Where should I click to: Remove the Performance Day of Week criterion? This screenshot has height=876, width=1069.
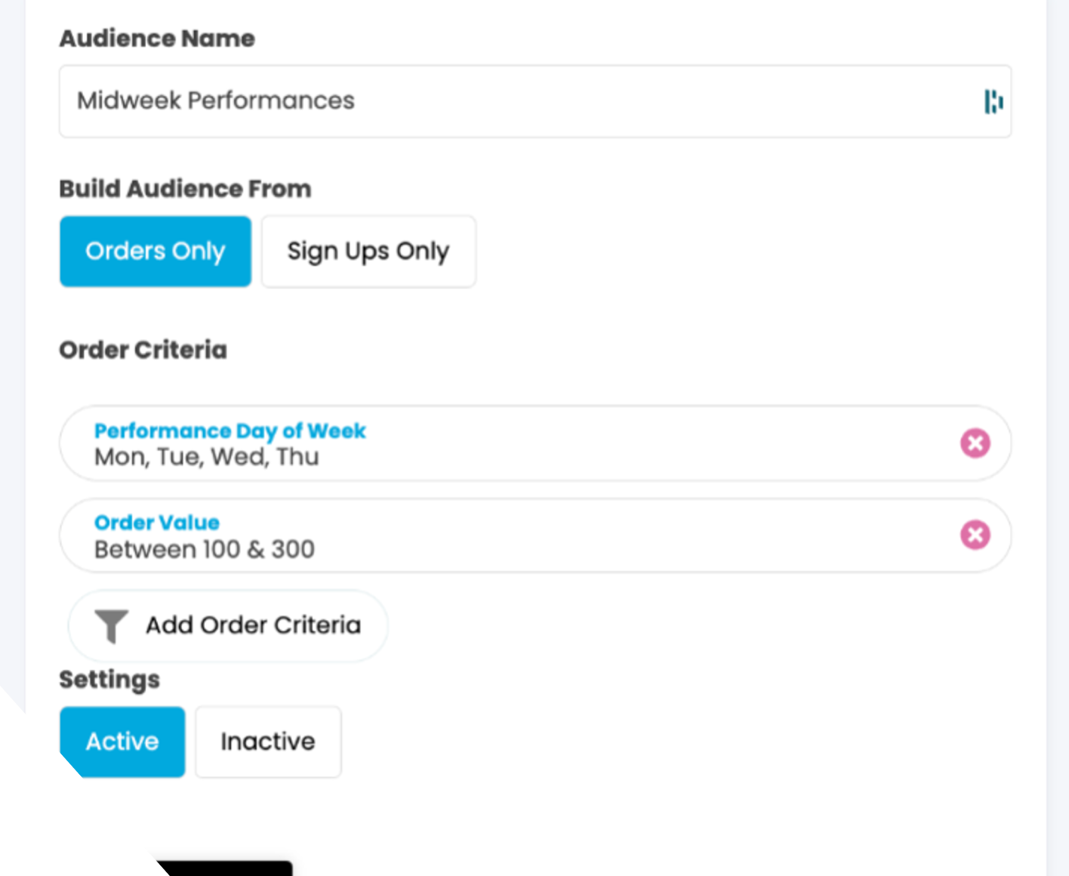(x=975, y=443)
